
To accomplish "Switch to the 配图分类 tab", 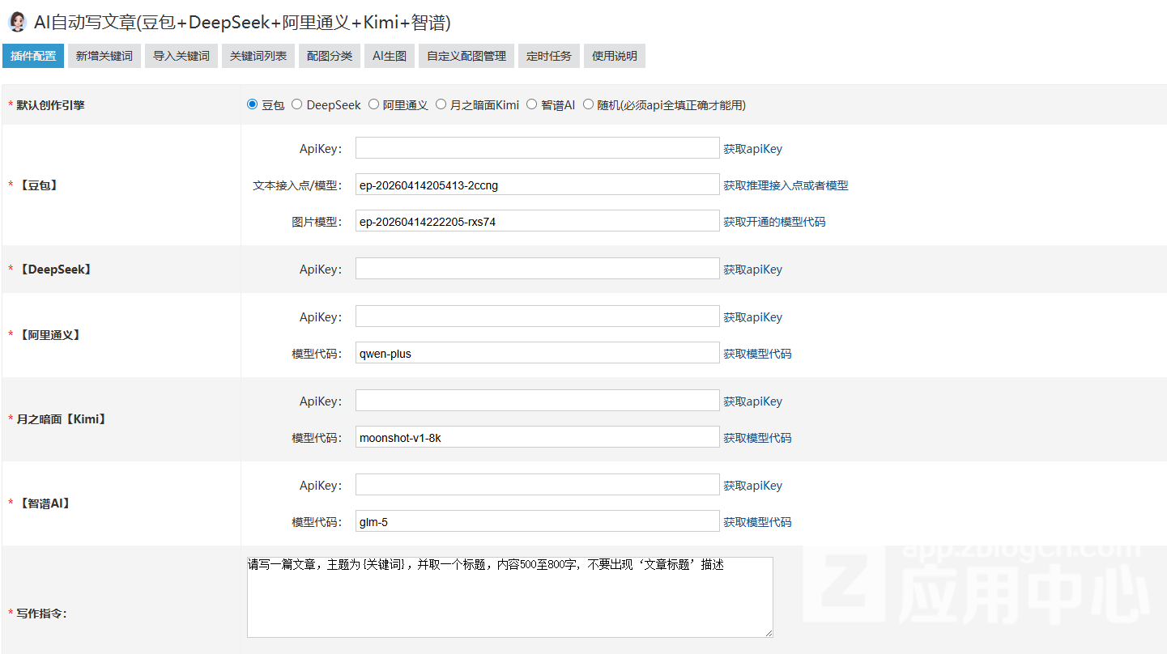I will pyautogui.click(x=330, y=56).
